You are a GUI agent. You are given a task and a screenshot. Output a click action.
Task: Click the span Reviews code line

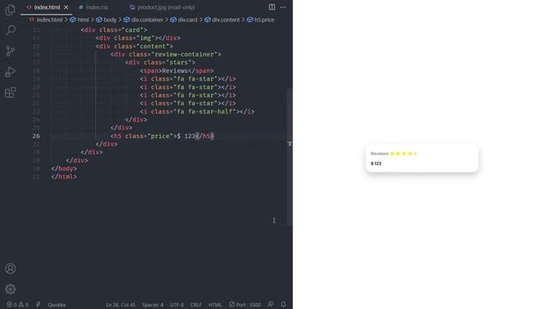point(177,70)
